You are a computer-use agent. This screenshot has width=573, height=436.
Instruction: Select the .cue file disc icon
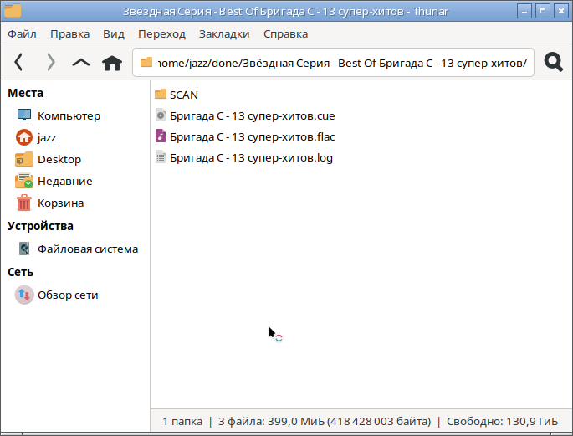(x=161, y=115)
